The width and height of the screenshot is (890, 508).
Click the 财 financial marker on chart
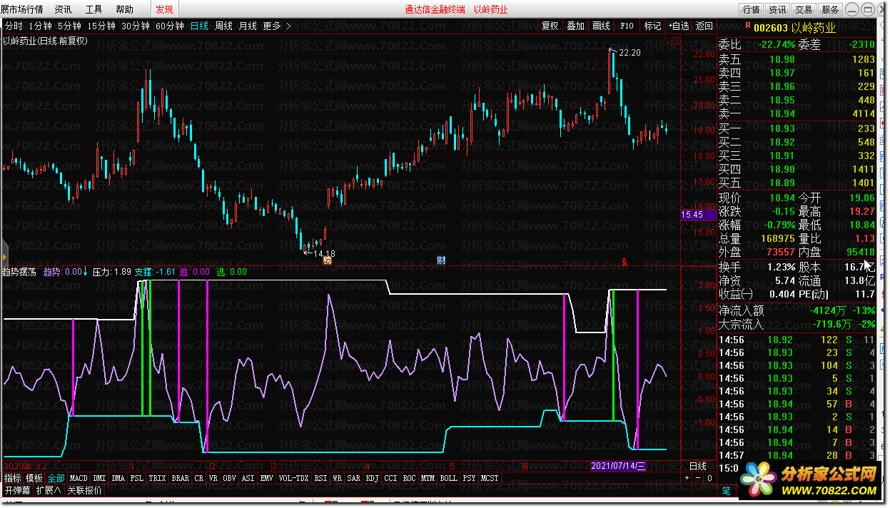441,260
